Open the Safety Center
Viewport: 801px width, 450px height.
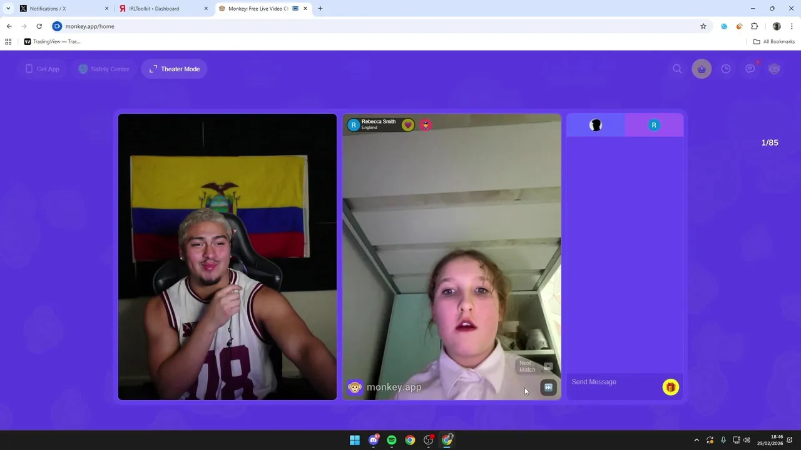(104, 69)
